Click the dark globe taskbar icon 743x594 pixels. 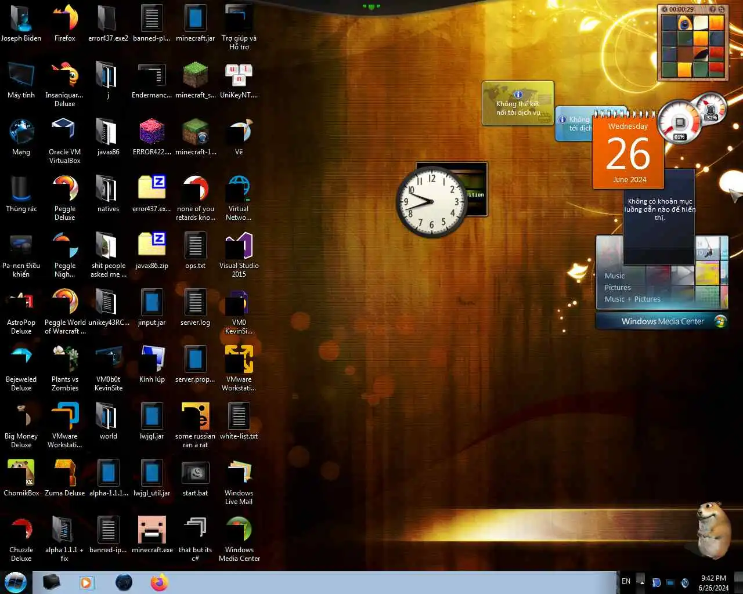pos(124,582)
